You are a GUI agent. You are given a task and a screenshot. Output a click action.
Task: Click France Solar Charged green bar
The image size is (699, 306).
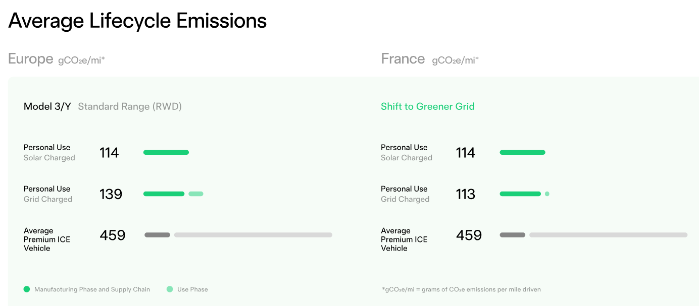[x=523, y=152]
